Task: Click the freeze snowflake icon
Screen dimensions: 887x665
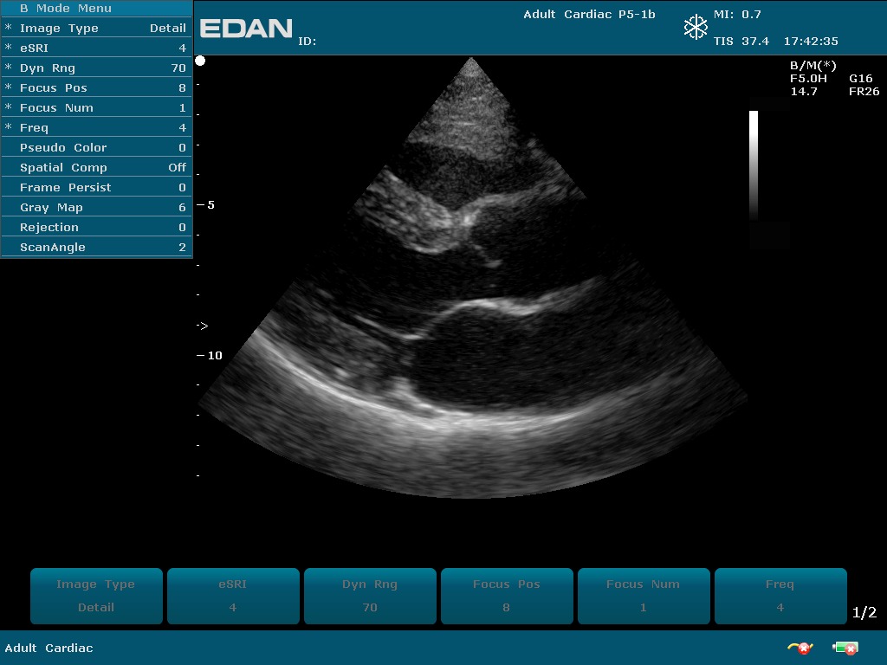Action: click(x=696, y=28)
